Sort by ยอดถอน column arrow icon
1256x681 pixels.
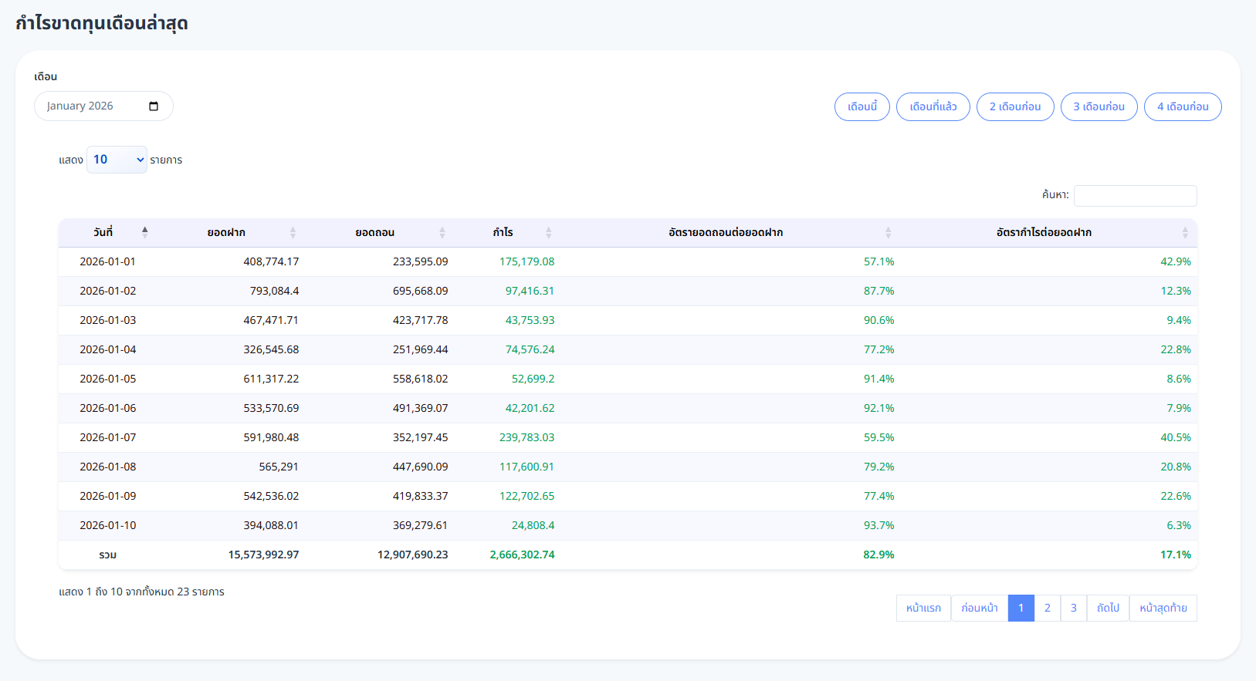coord(442,232)
